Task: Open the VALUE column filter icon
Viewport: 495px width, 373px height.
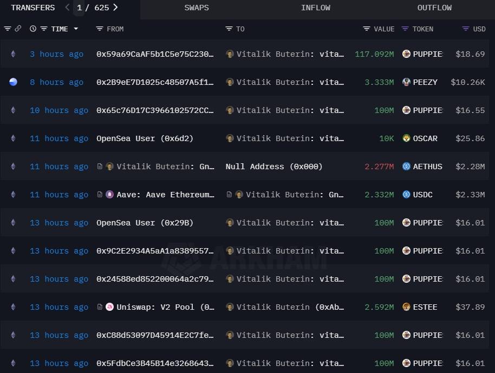Action: pyautogui.click(x=367, y=29)
